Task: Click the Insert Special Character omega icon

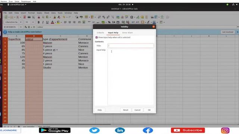Action: click(132, 17)
